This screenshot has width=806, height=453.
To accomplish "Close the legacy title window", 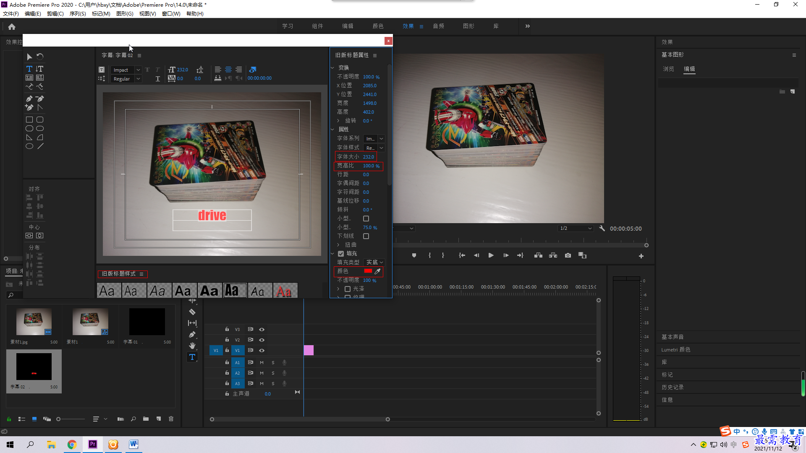I will pos(388,41).
